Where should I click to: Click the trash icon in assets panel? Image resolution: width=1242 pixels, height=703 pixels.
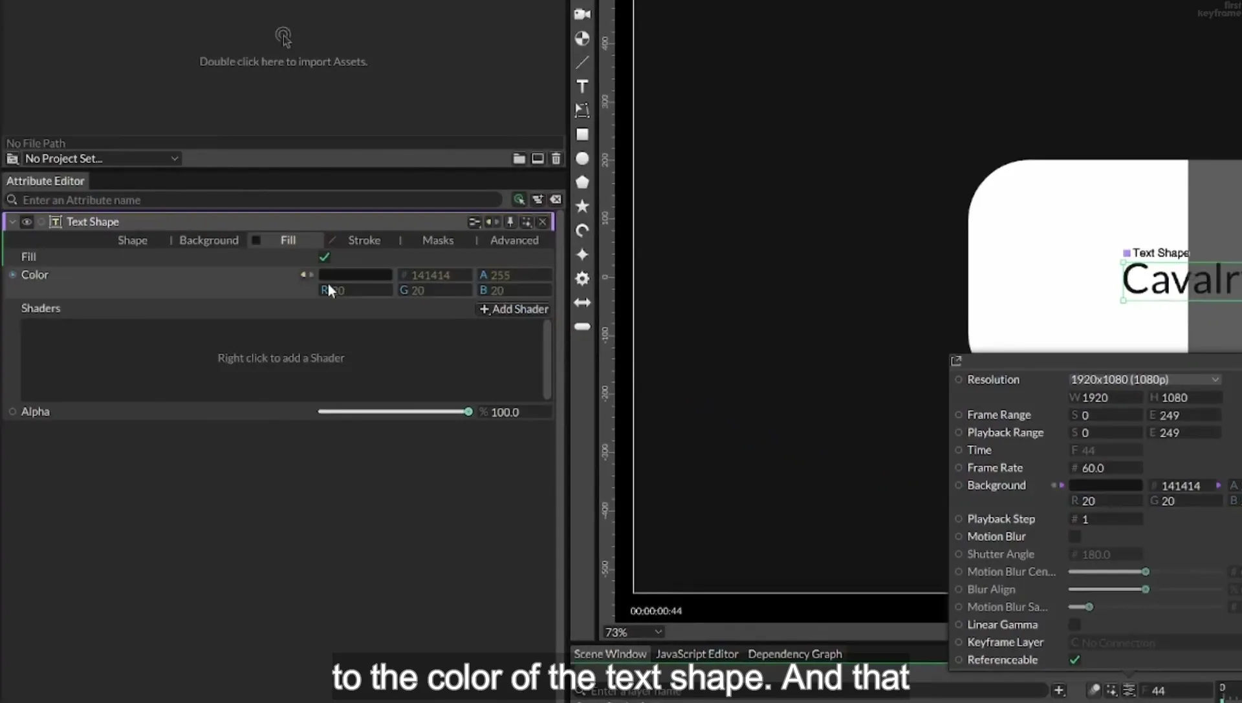click(556, 158)
